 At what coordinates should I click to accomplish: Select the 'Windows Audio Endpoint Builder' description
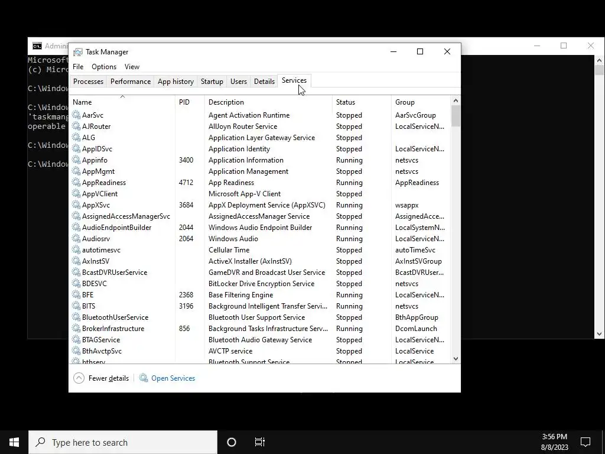click(x=261, y=228)
